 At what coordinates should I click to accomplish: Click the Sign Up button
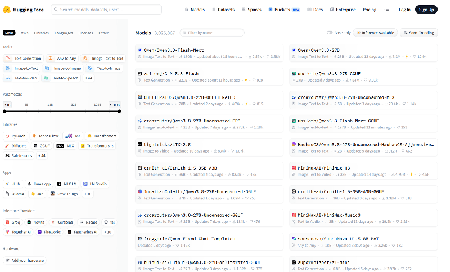coord(426,10)
